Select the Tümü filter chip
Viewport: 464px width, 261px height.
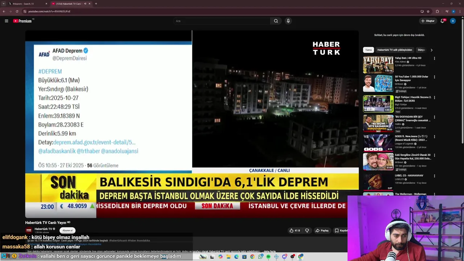[x=368, y=50]
